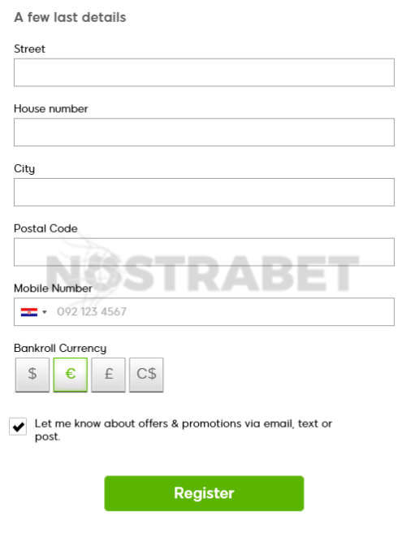
Task: Select the pound sterling currency option
Action: click(x=108, y=375)
